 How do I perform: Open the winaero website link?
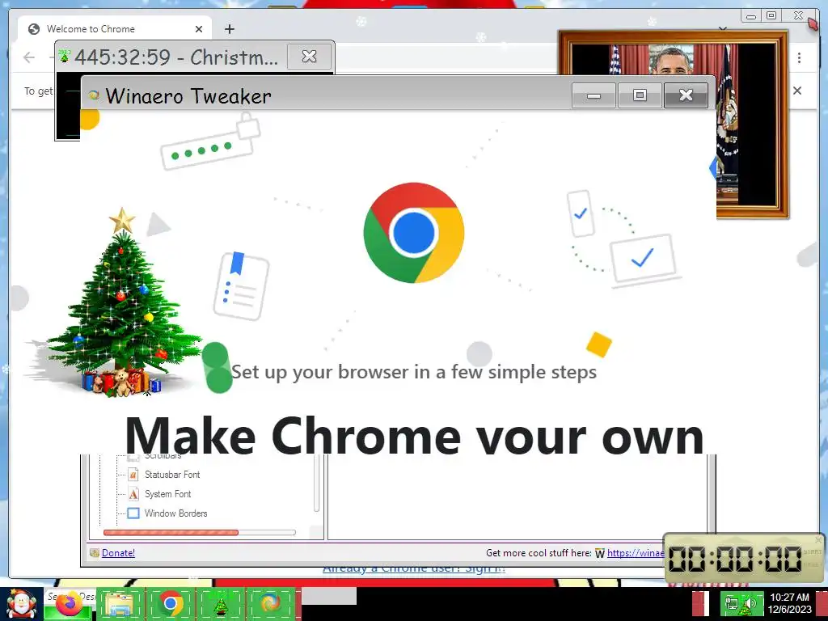tap(636, 552)
